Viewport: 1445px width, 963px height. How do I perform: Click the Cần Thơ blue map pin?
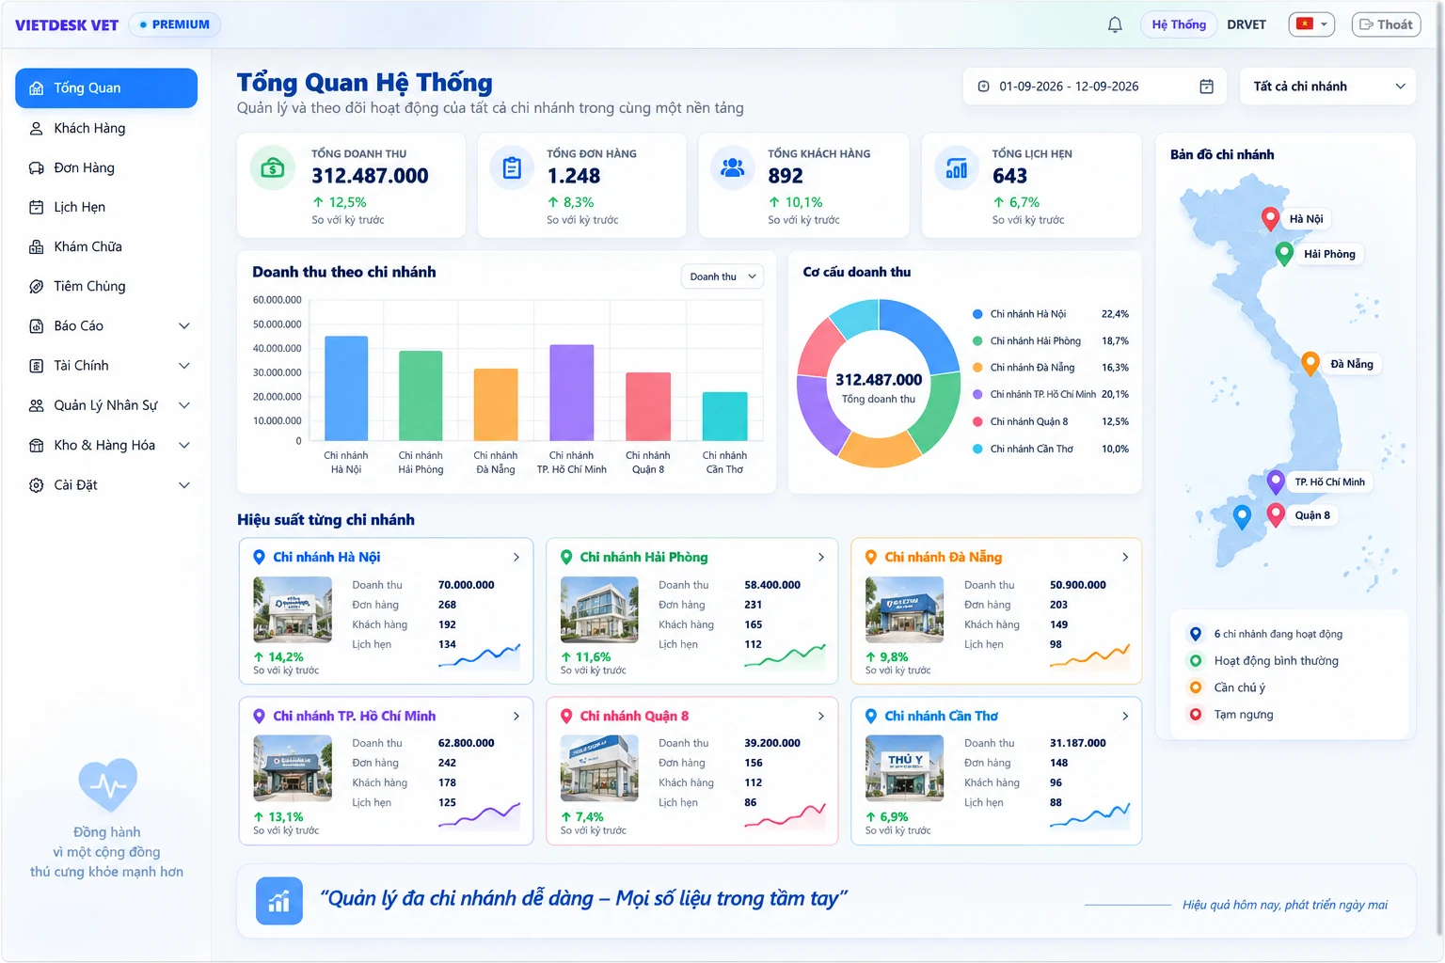pos(1242,516)
